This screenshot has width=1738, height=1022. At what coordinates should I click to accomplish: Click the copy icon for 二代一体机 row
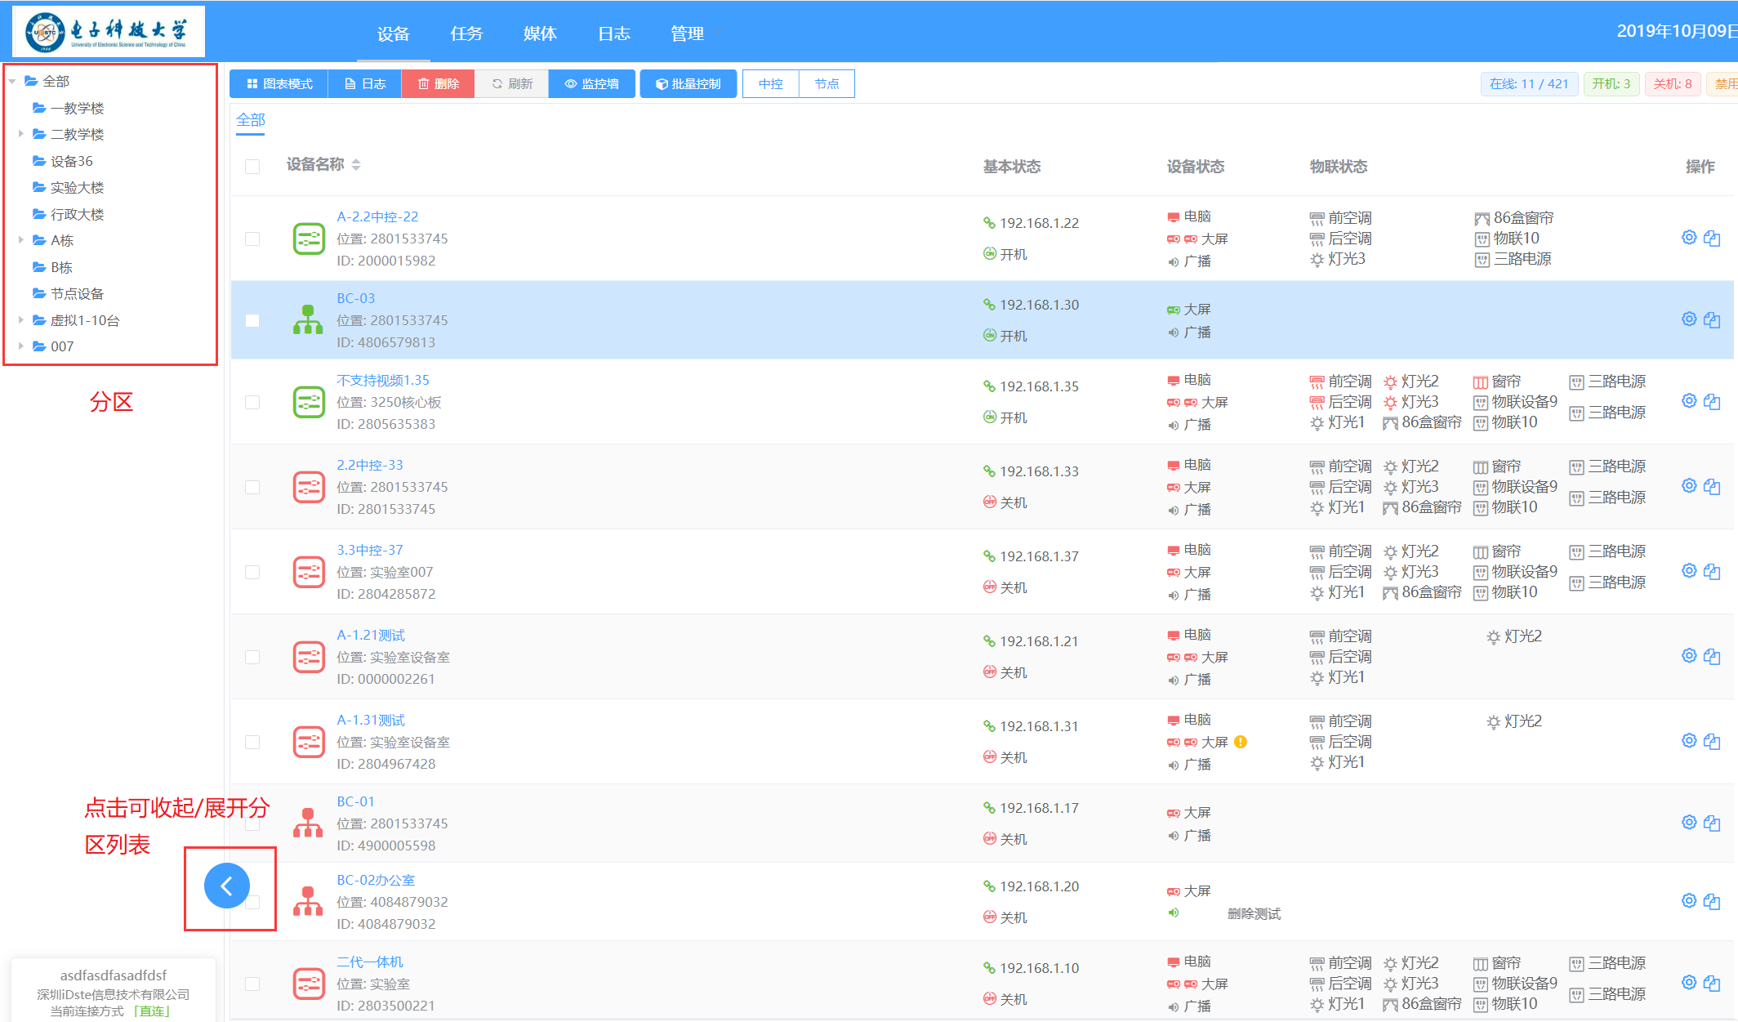coord(1712,984)
